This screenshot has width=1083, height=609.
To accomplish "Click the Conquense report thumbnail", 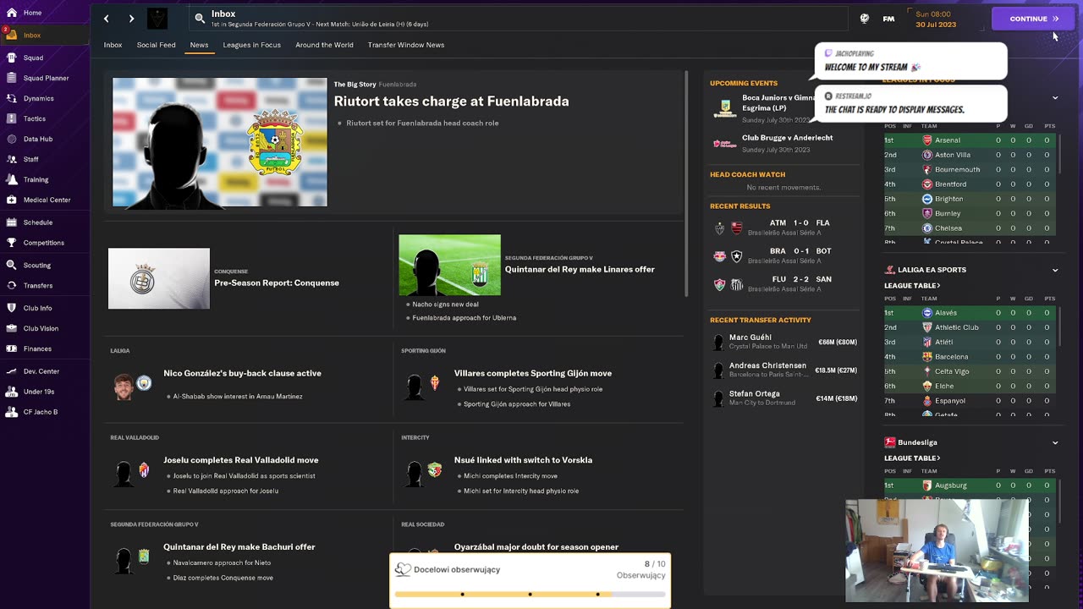I will (x=159, y=278).
